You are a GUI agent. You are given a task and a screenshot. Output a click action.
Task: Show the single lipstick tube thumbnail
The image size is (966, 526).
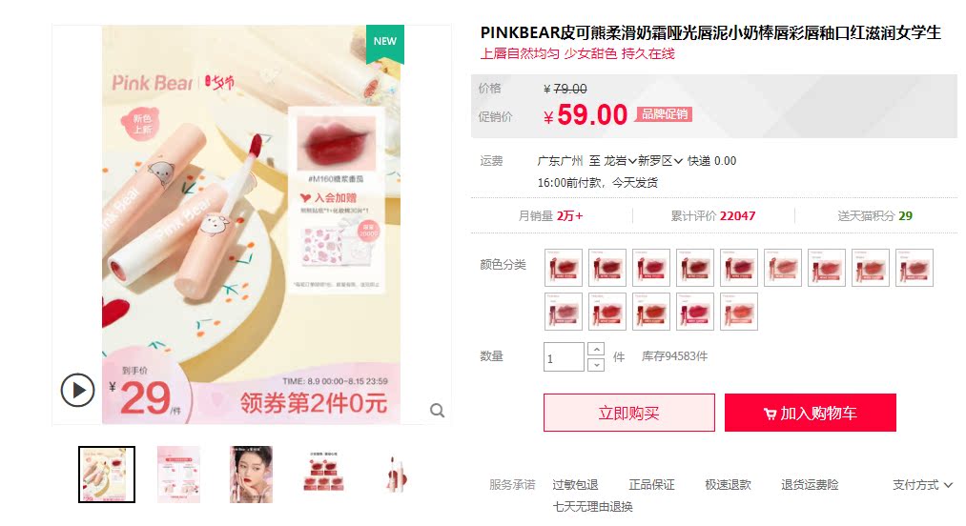tap(396, 475)
